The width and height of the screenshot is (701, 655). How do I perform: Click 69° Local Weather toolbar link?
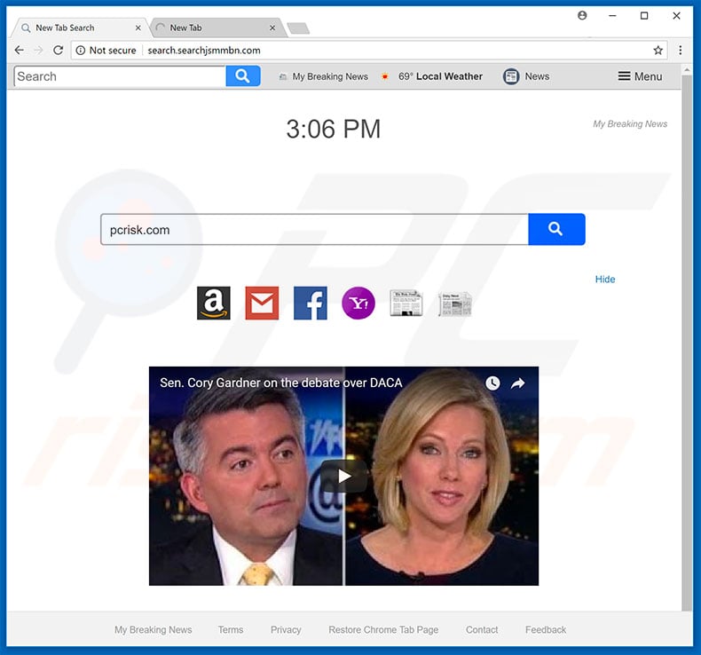(x=440, y=76)
